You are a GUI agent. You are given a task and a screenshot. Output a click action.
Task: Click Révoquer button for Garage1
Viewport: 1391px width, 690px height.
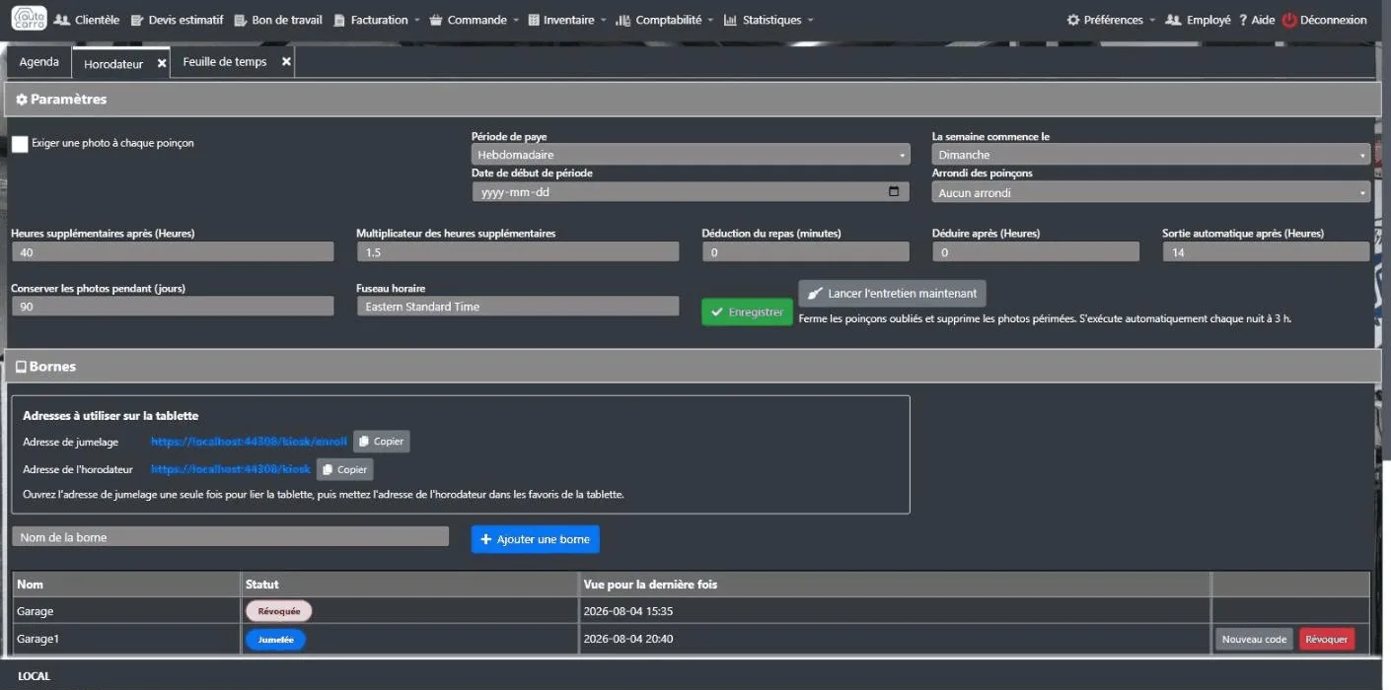(1327, 639)
